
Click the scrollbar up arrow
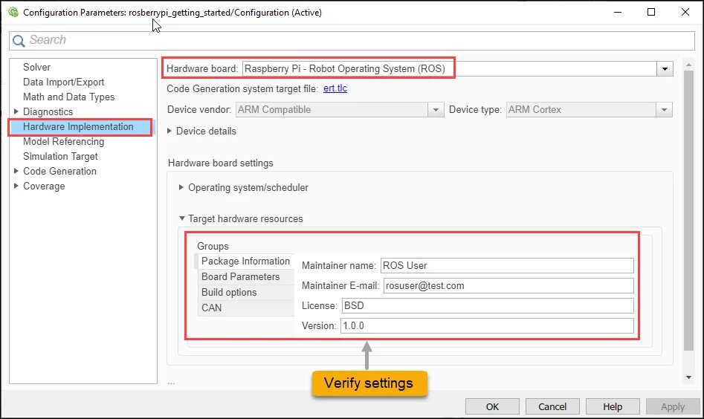click(x=688, y=65)
